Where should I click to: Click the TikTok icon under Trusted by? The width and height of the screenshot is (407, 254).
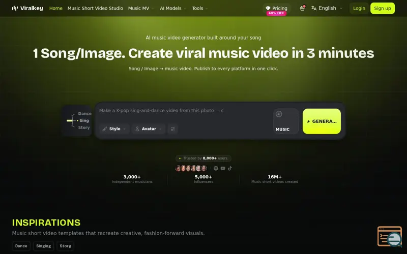[x=230, y=168]
